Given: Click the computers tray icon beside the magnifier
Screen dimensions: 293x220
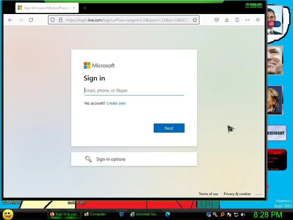Looking at the screenshot, I should [x=215, y=214].
